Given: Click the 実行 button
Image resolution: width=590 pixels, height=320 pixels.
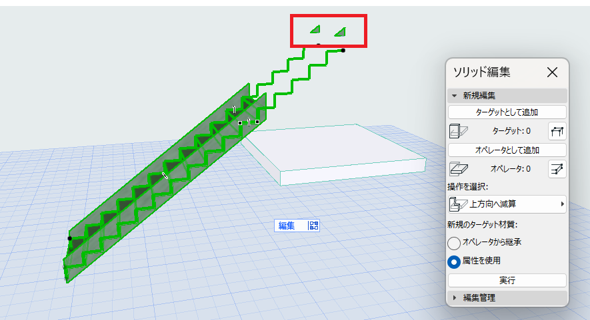Looking at the screenshot, I should (507, 280).
